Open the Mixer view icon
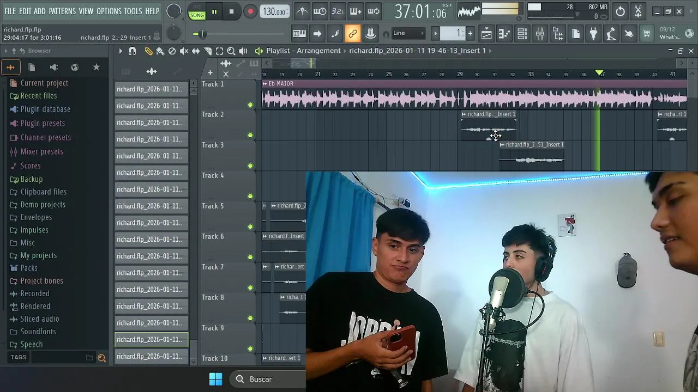 pyautogui.click(x=540, y=34)
